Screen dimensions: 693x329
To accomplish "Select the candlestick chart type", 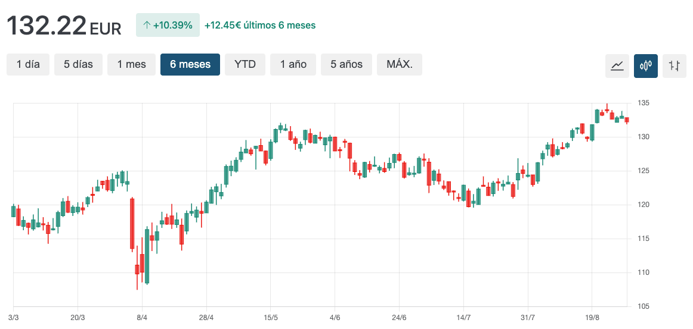I will [x=646, y=65].
